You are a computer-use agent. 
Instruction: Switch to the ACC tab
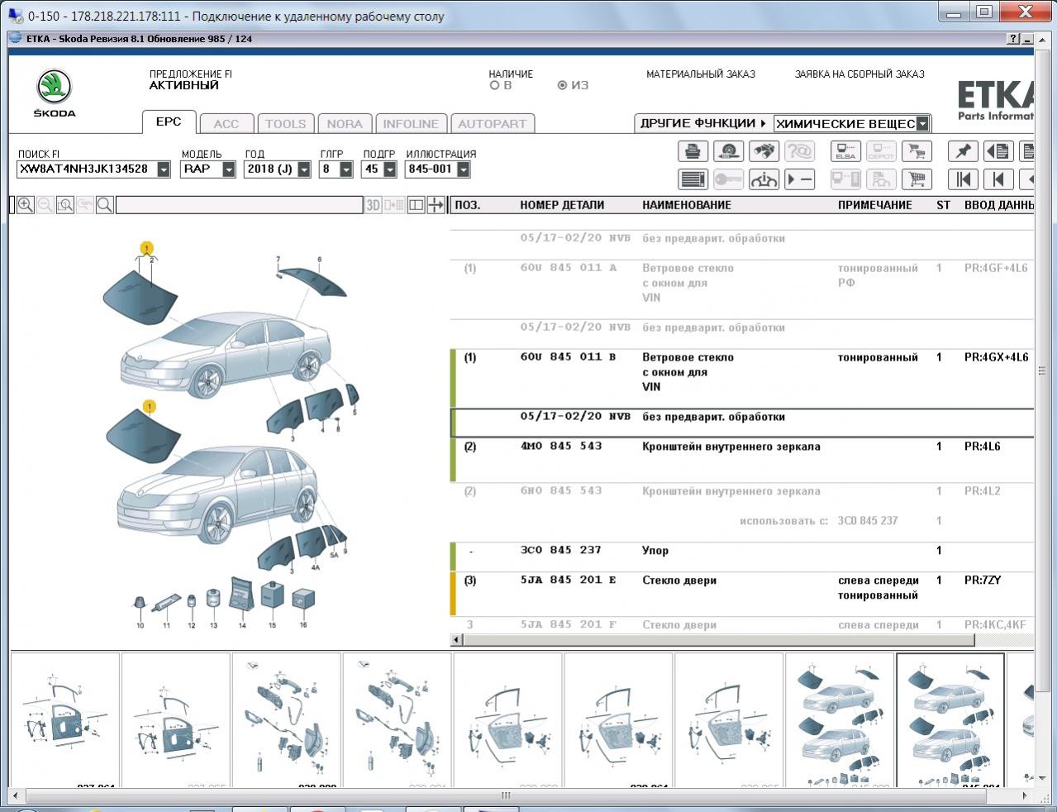click(226, 124)
